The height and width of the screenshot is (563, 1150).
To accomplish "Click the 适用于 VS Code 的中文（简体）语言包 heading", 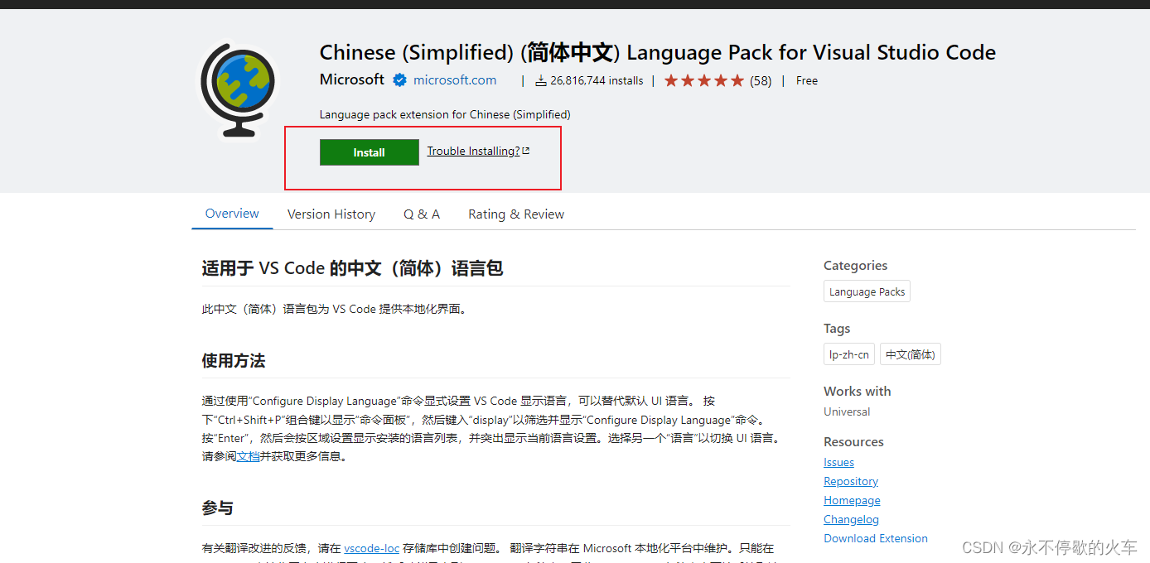I will (x=352, y=268).
